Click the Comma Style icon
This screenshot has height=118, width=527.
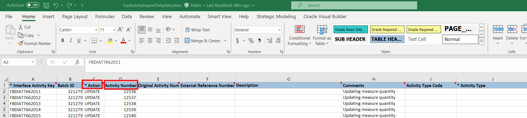260,41
